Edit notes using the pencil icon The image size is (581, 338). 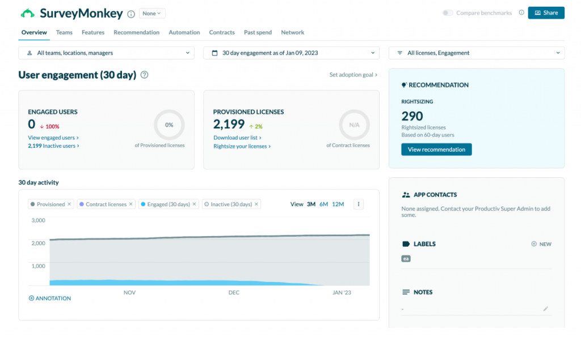546,308
